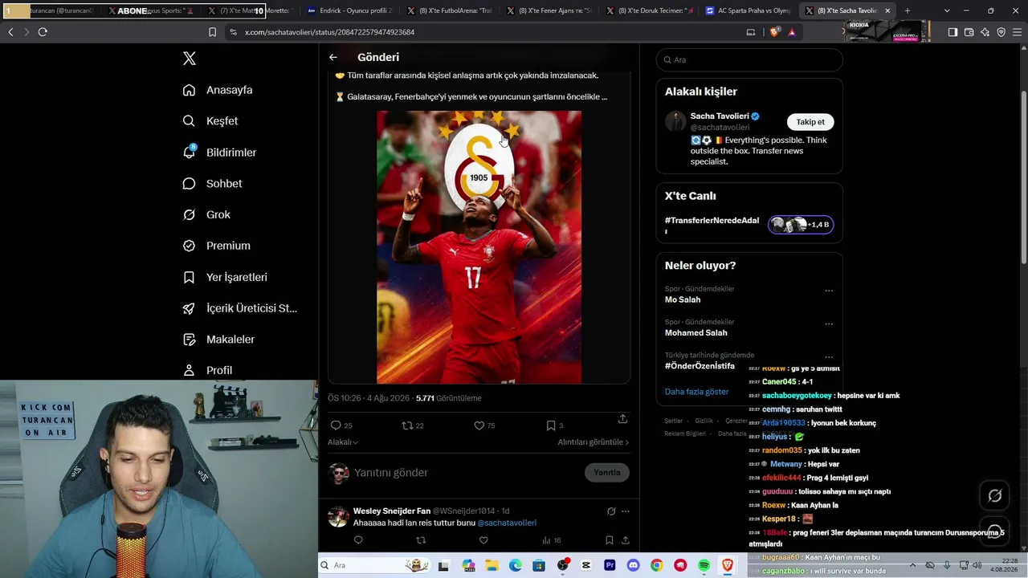Click the Profil person icon
This screenshot has height=578, width=1028.
[x=189, y=370]
